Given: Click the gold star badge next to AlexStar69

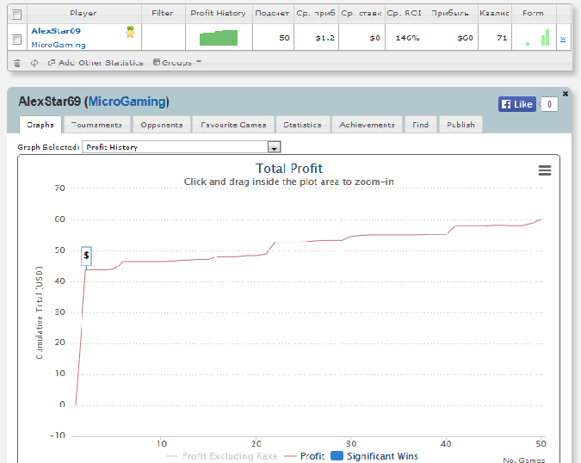Looking at the screenshot, I should point(130,32).
